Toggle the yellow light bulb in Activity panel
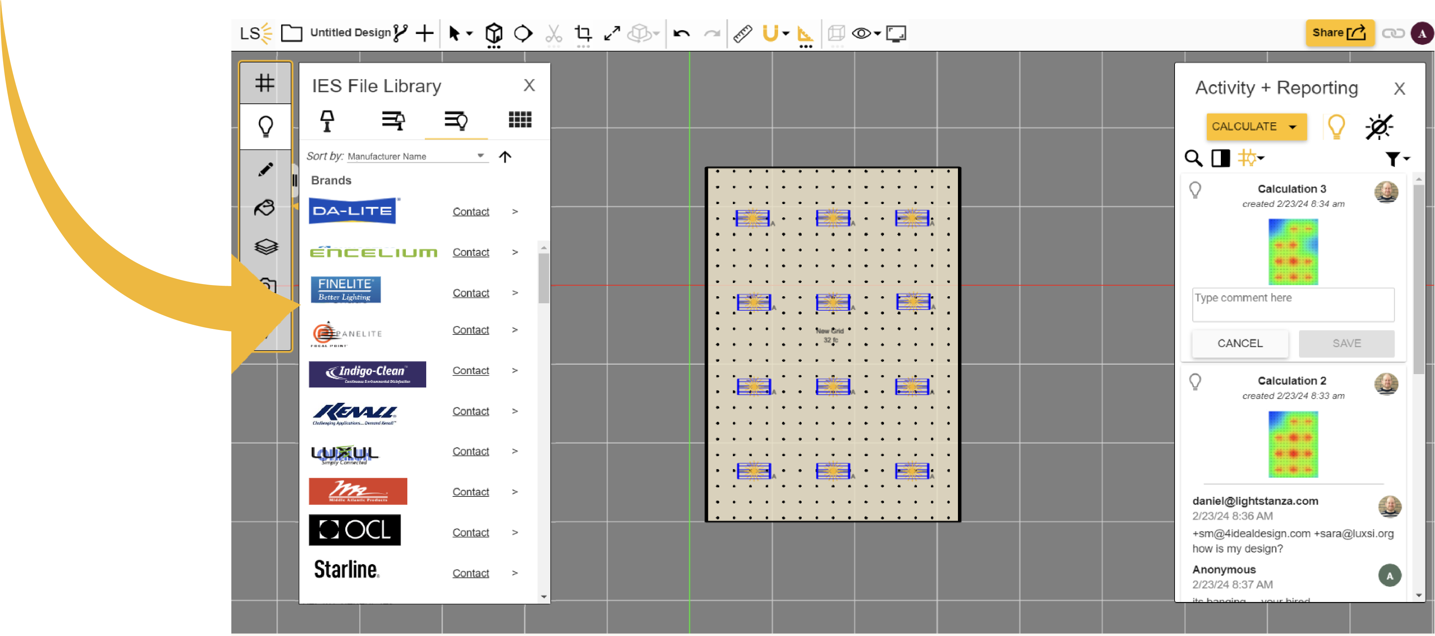1435x636 pixels. (1337, 127)
